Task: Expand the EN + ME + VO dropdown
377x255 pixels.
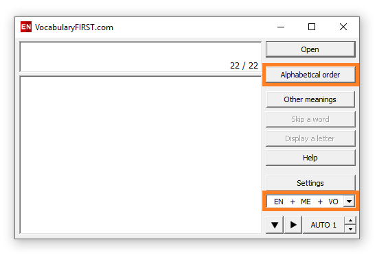Action: (x=349, y=202)
